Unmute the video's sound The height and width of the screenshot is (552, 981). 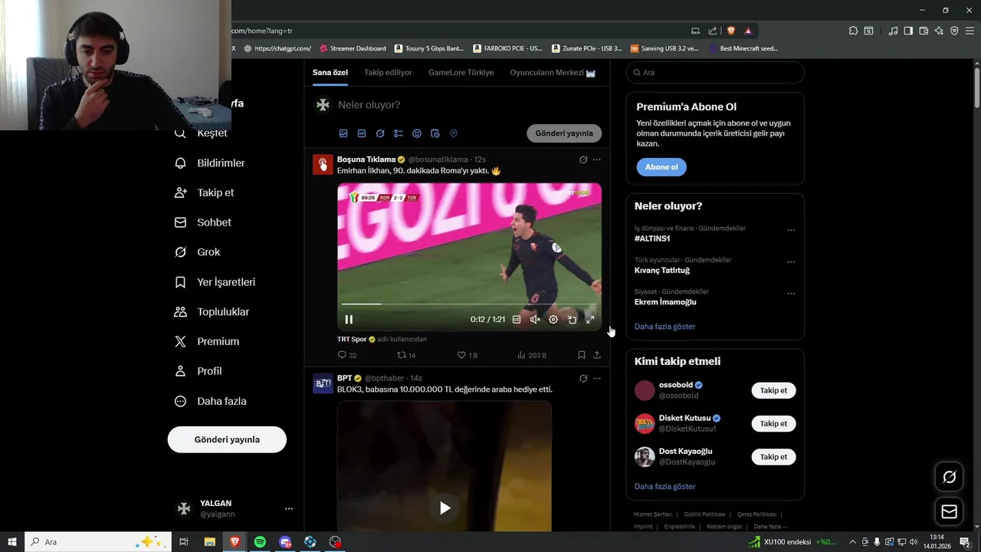[x=535, y=320]
